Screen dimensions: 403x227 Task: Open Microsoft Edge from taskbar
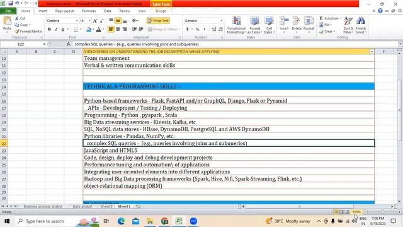(x=121, y=221)
